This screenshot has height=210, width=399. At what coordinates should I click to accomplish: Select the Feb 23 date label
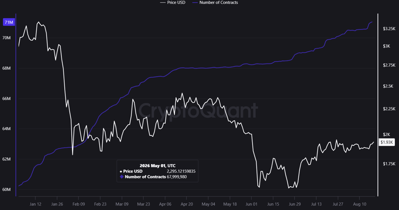[x=100, y=204]
